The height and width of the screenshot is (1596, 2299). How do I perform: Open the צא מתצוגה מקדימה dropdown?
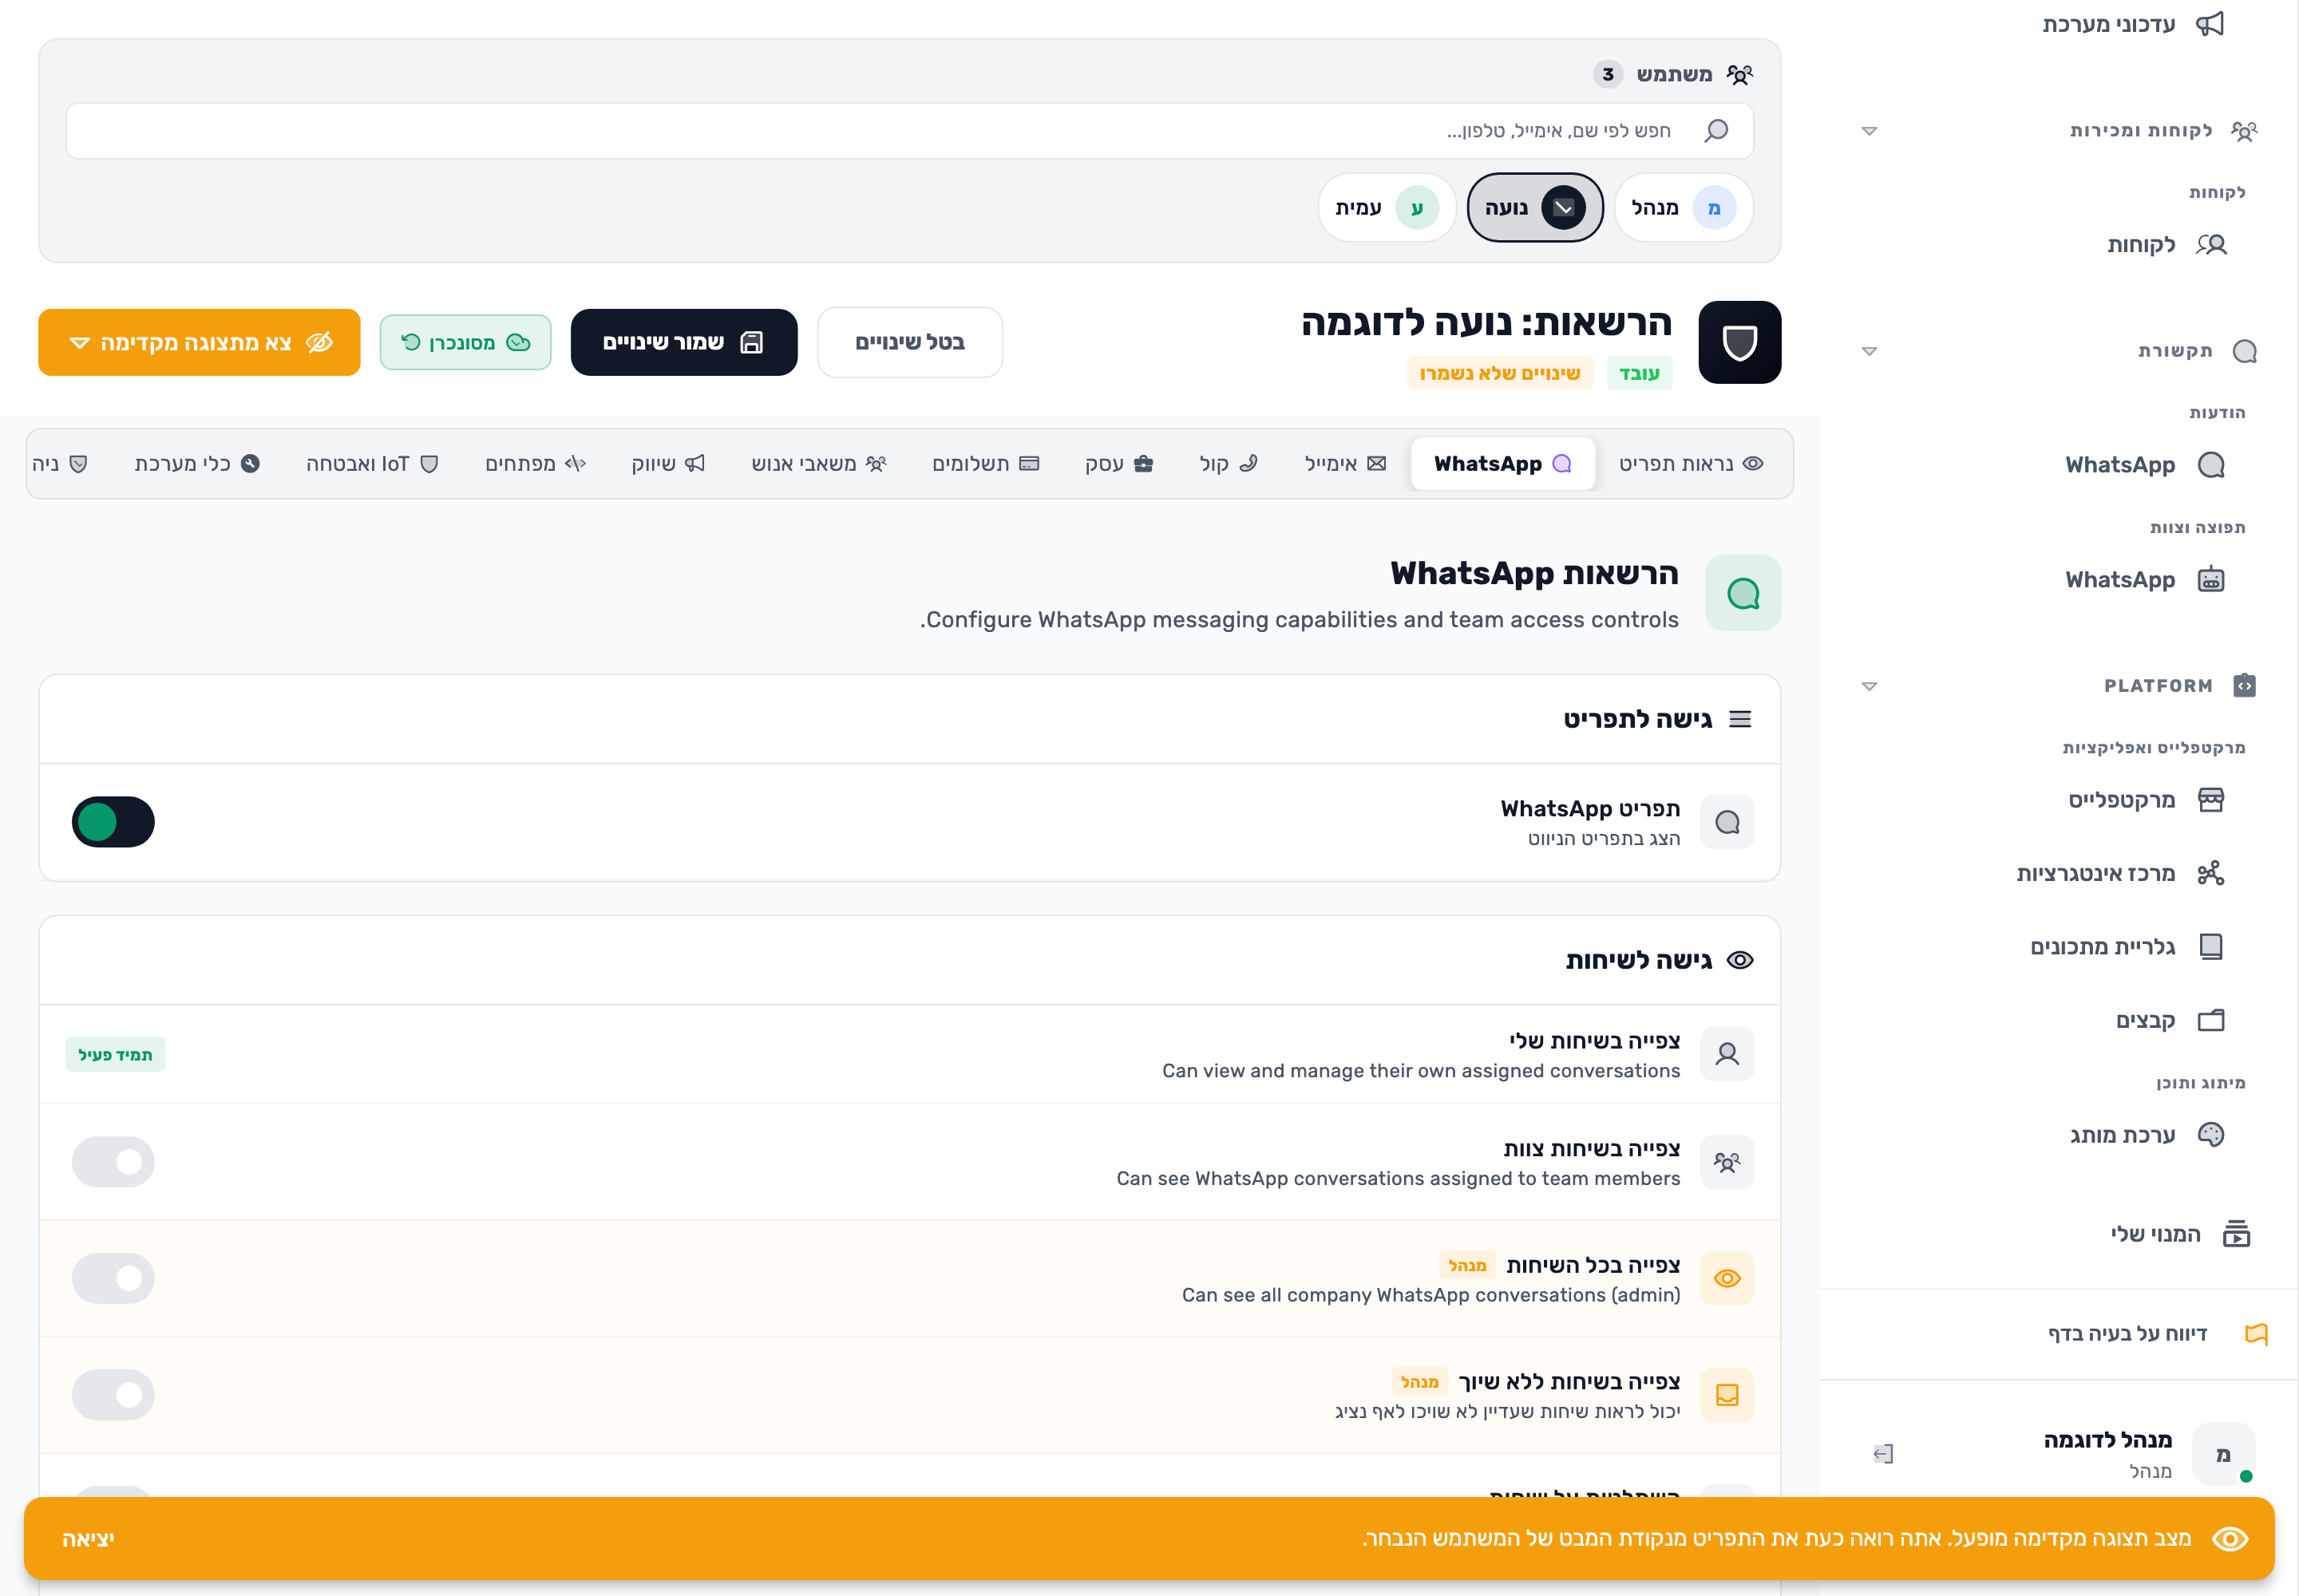(x=199, y=343)
